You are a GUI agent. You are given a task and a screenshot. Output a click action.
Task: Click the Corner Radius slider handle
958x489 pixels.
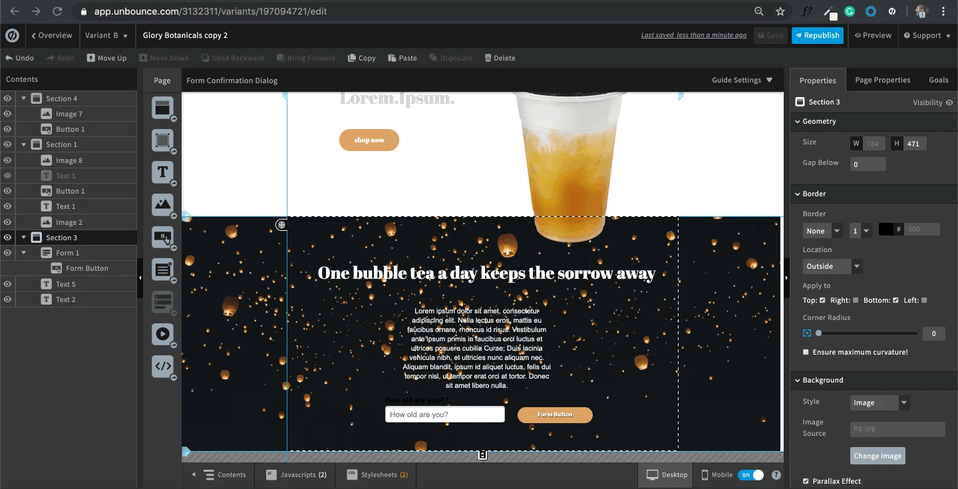819,333
